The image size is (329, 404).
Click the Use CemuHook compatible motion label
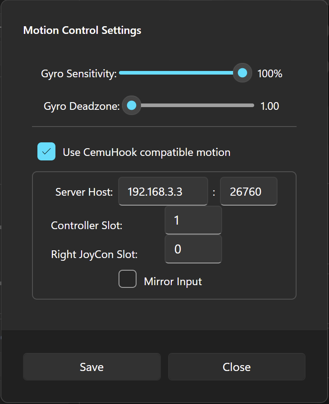tap(146, 152)
